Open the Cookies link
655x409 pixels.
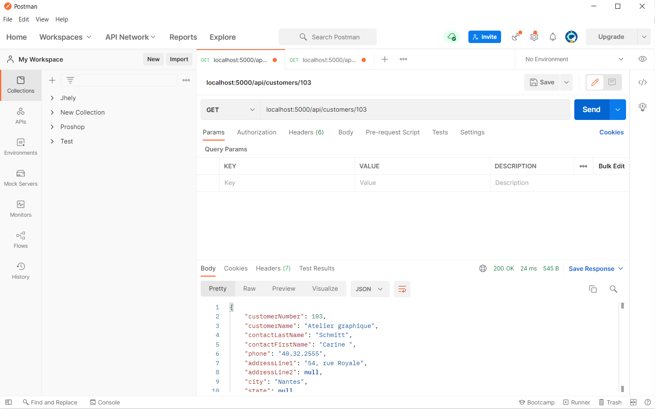point(611,132)
